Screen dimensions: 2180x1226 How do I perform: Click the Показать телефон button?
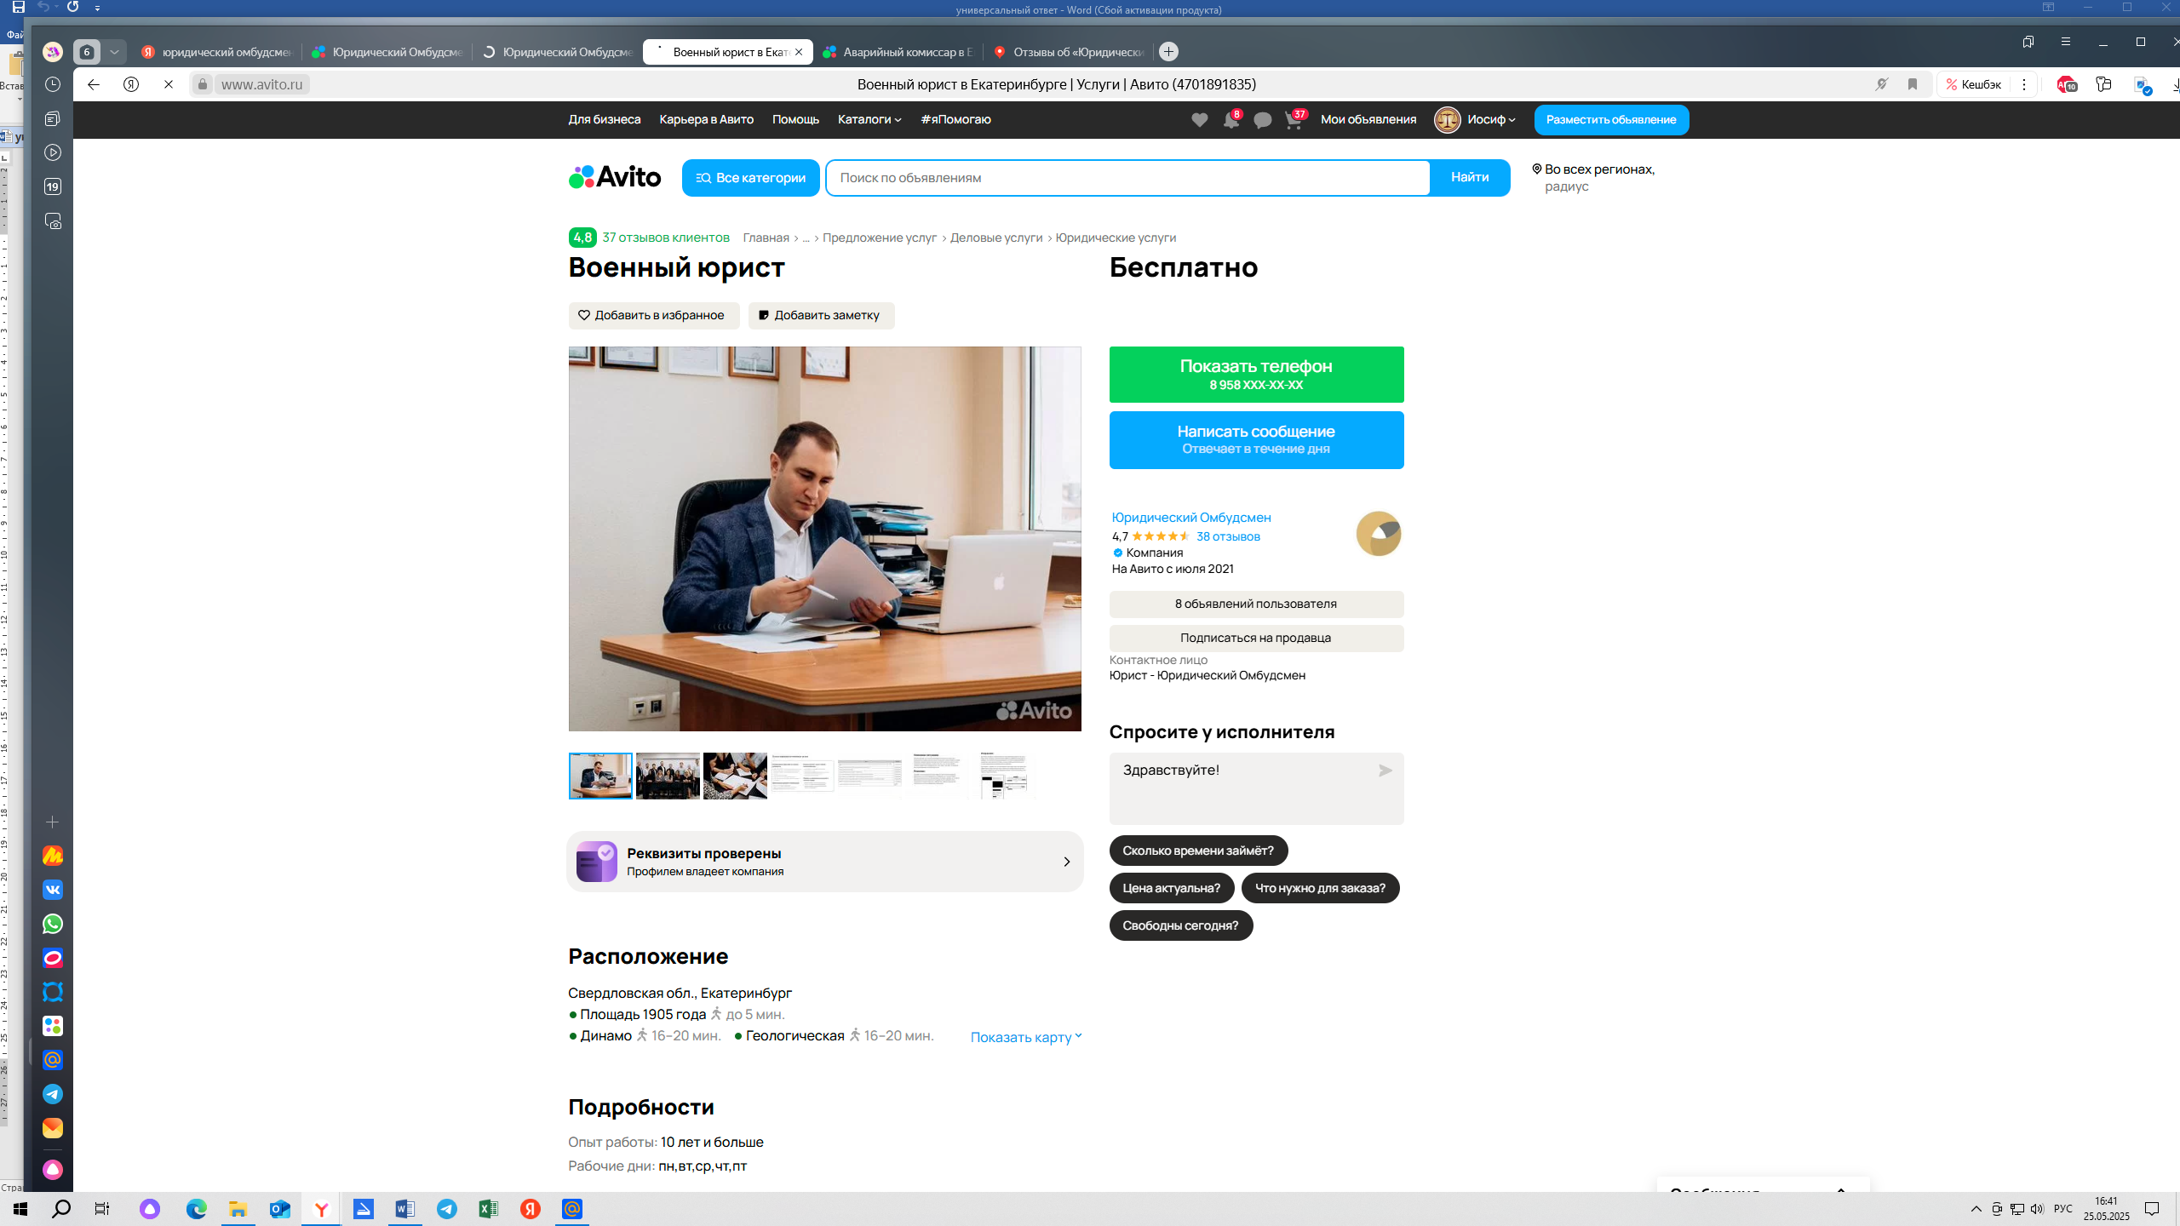pos(1256,375)
